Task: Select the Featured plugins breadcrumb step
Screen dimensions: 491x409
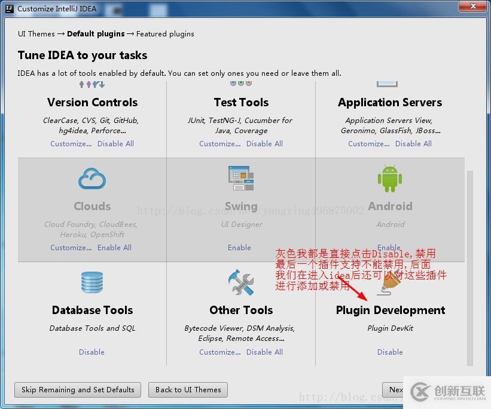Action: point(165,34)
